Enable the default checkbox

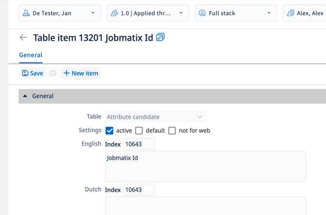pos(139,131)
